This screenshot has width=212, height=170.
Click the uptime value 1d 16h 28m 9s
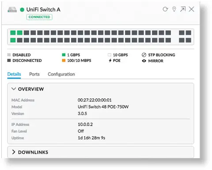coord(91,138)
